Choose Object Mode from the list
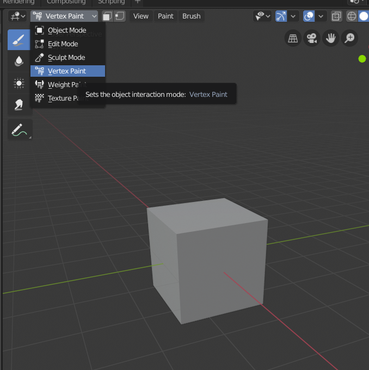 [67, 30]
